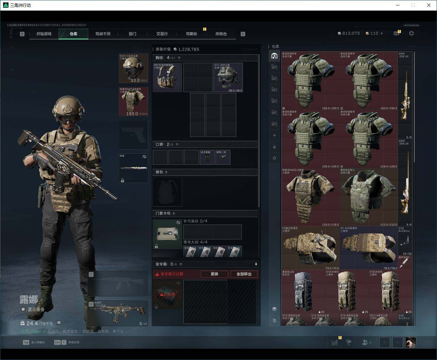437x360 pixels.
Task: Click the 813,073 currency balance
Action: [349, 33]
